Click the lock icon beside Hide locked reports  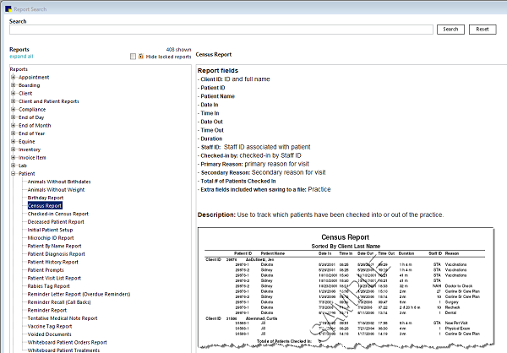[141, 57]
